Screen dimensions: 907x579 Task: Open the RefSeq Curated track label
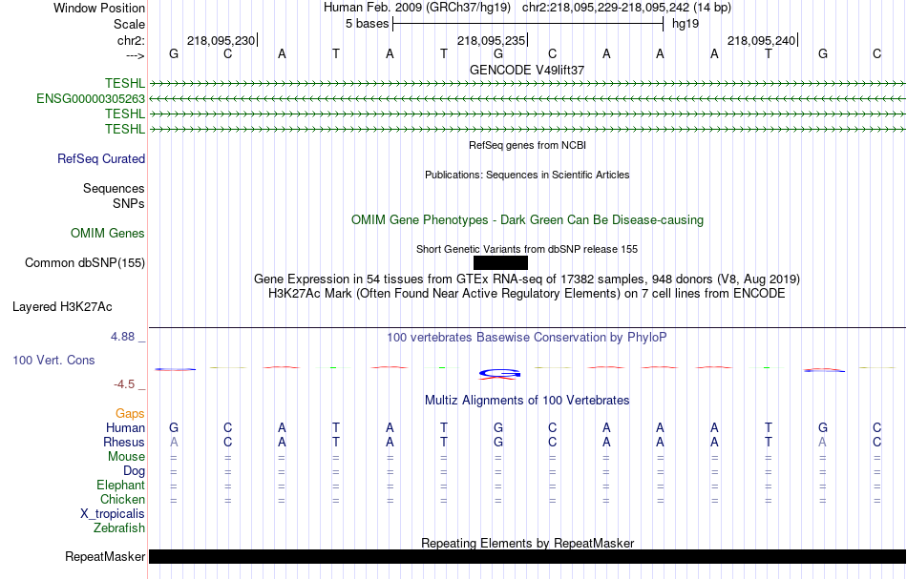coord(101,159)
